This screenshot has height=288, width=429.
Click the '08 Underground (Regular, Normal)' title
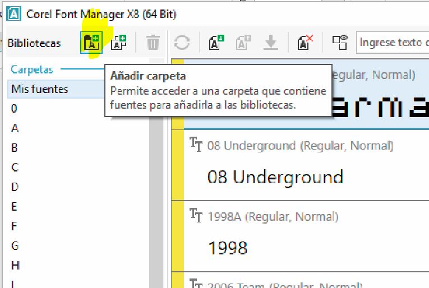pos(301,146)
